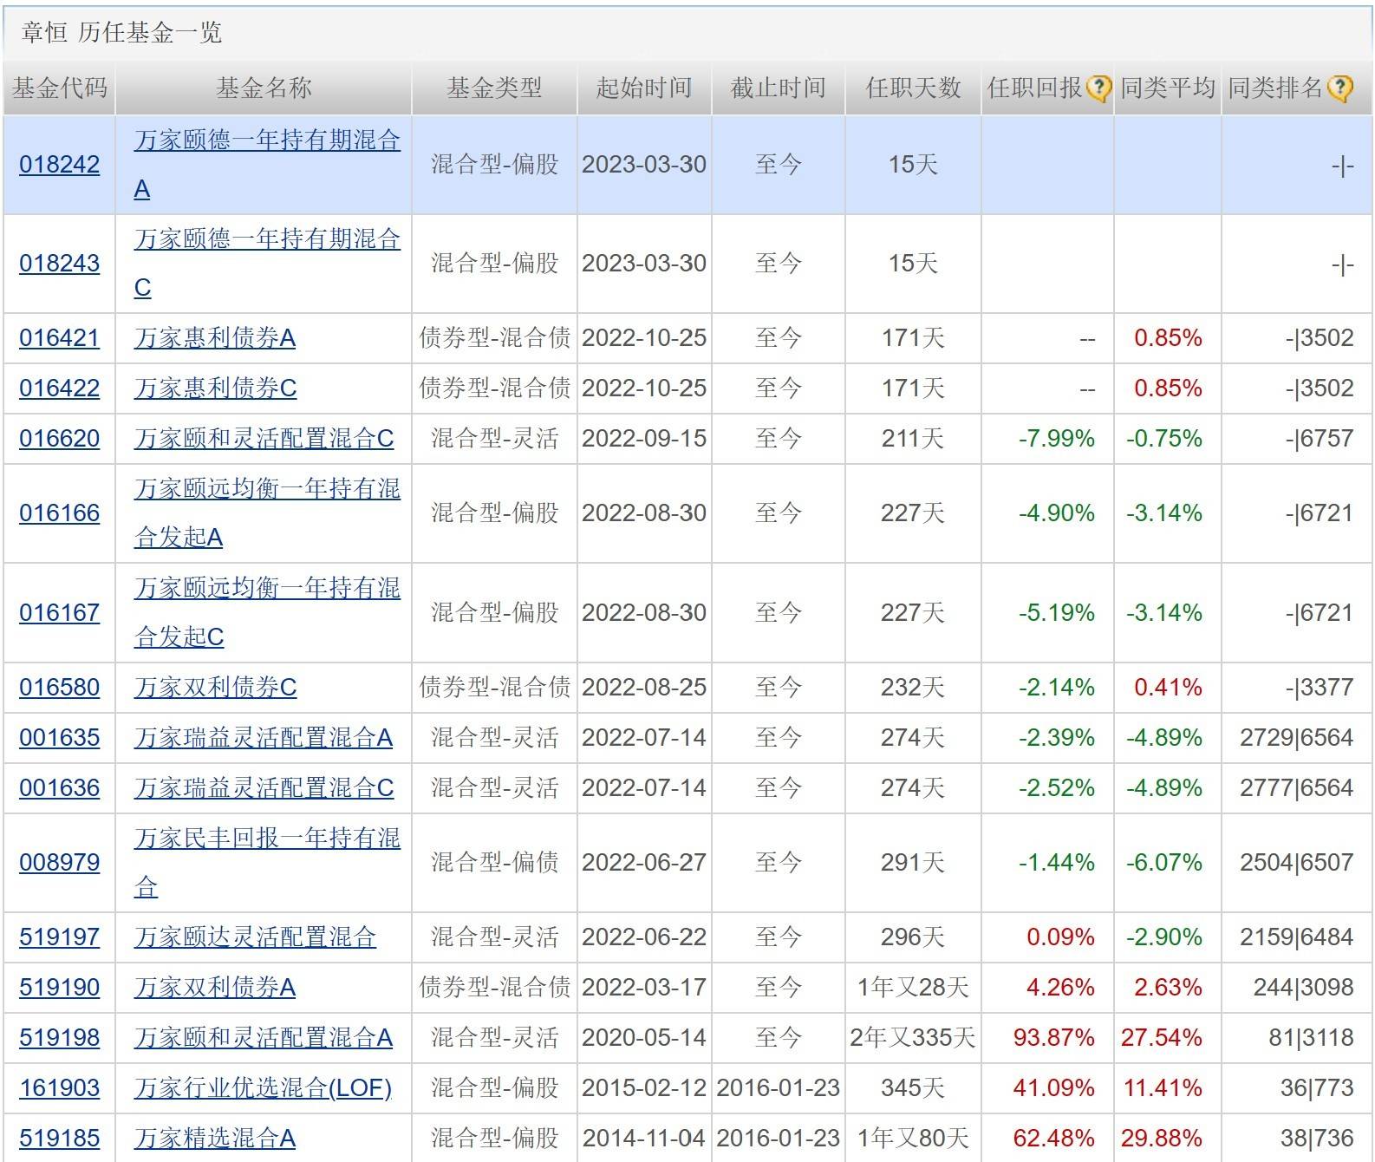Click the 2014-11-04 start date cell
Image resolution: width=1375 pixels, height=1162 pixels.
click(644, 1139)
